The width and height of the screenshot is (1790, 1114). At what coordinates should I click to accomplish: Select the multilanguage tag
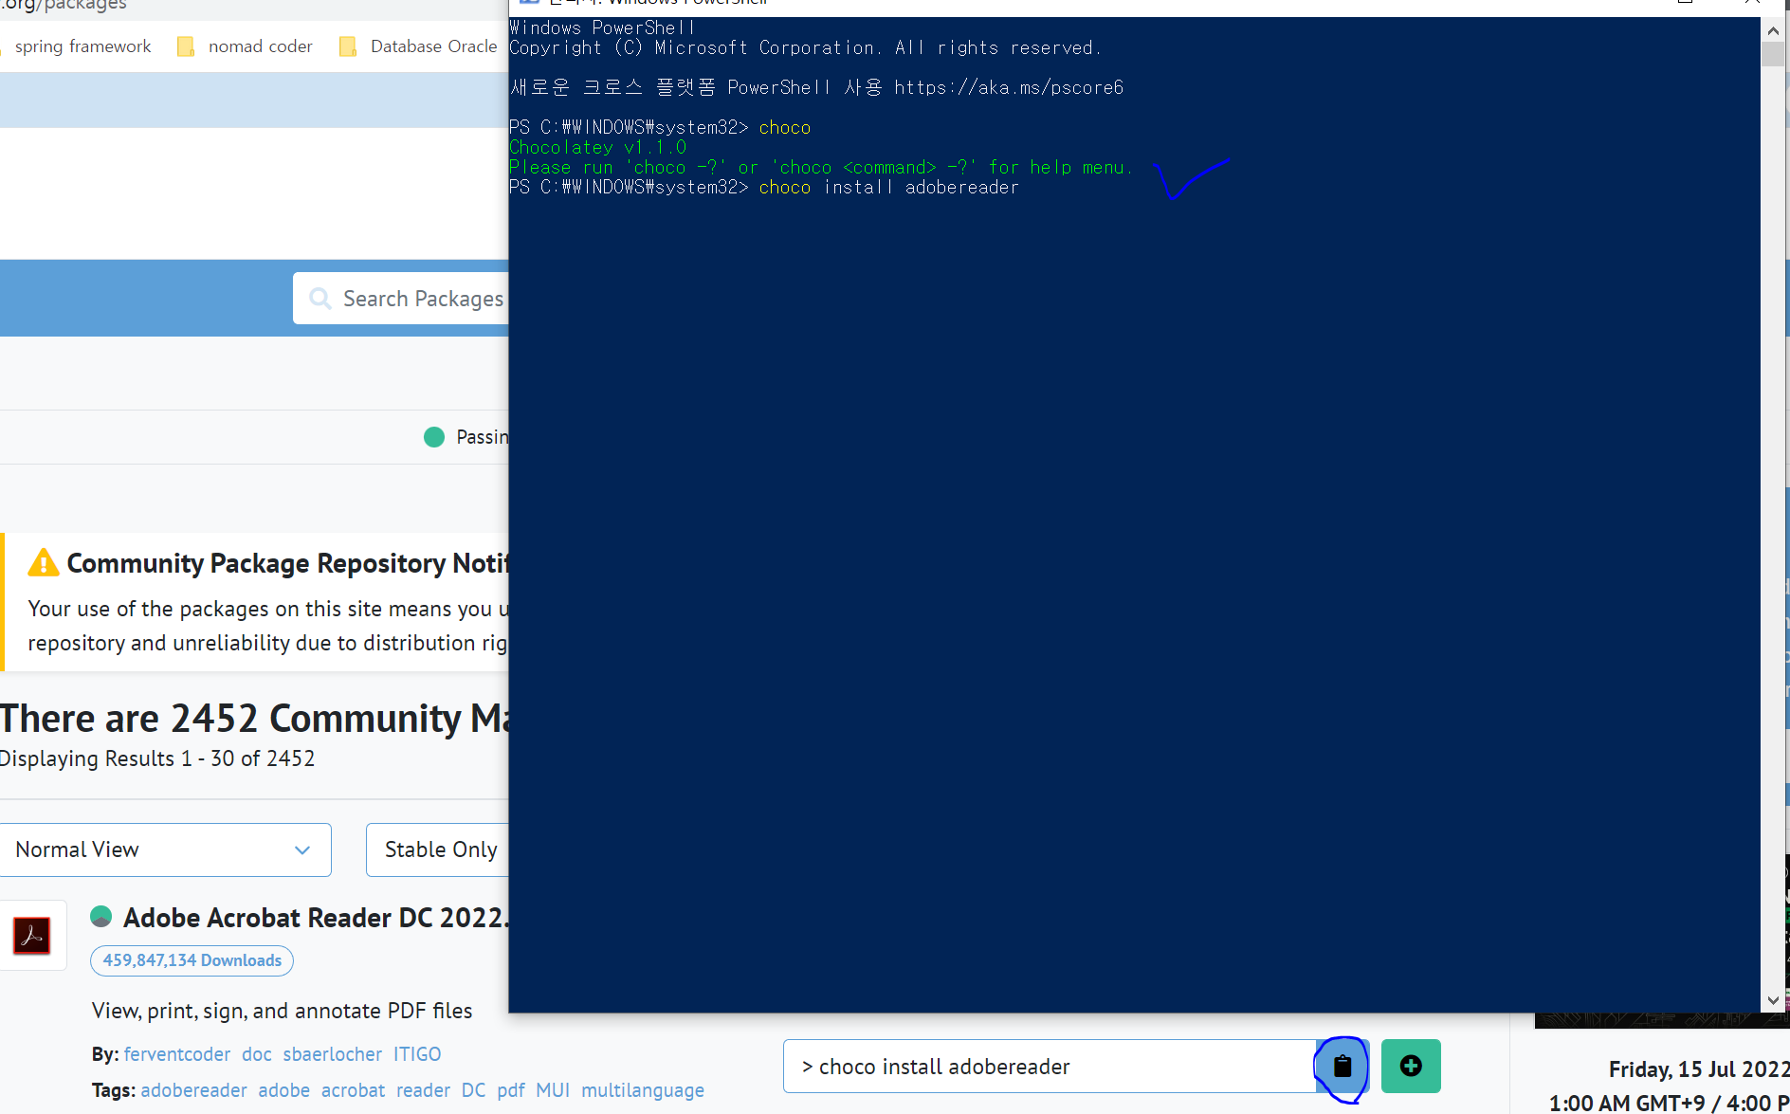(x=643, y=1090)
